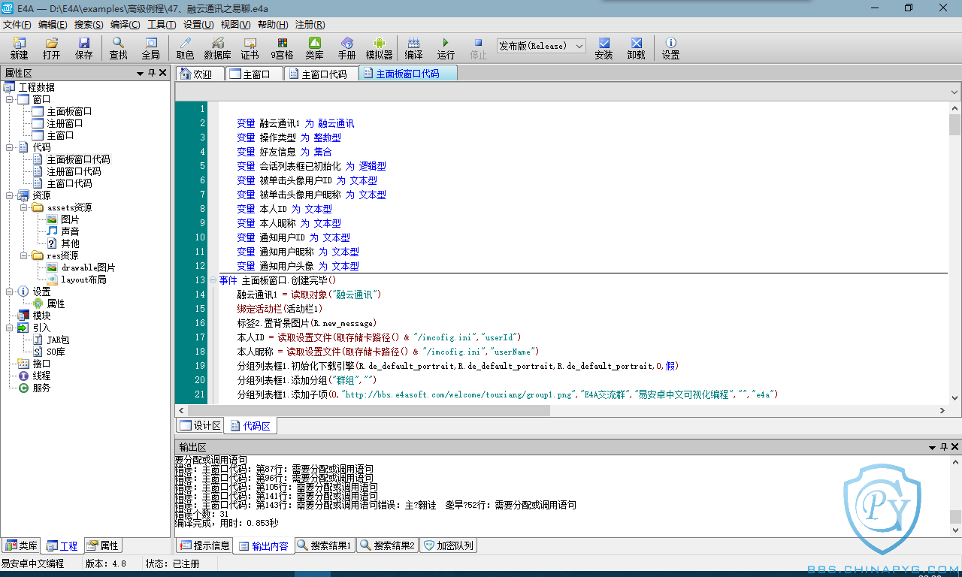Open the 手册 manual icon
Screen dimensions: 962x577
pos(346,48)
